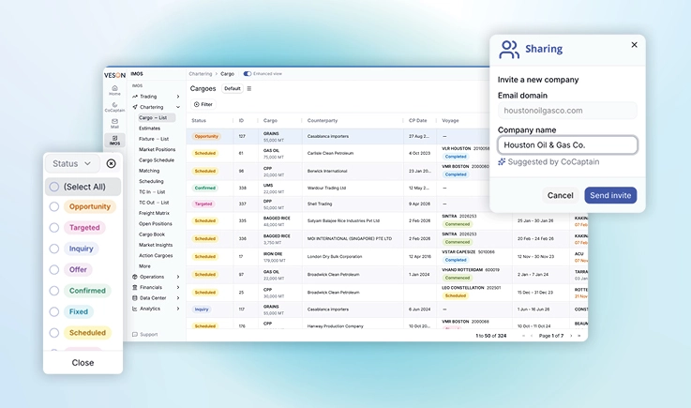Open the Default view selector
The width and height of the screenshot is (691, 408).
point(233,88)
